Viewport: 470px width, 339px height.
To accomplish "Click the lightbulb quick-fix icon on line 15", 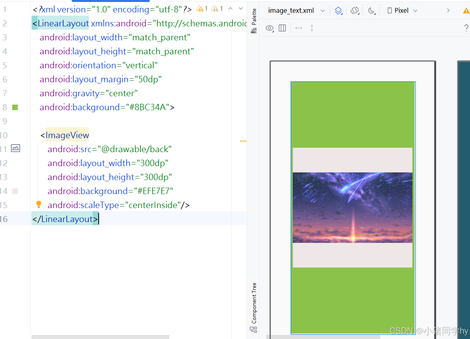I will (39, 204).
